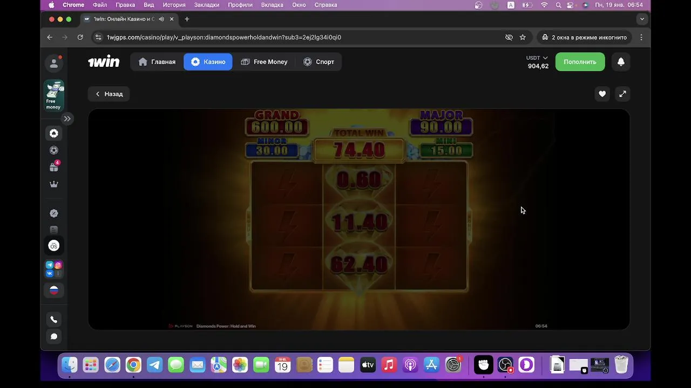This screenshot has height=388, width=691.
Task: Bookmark this page with the star icon
Action: pyautogui.click(x=523, y=37)
